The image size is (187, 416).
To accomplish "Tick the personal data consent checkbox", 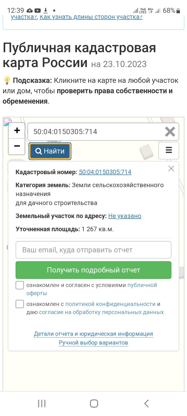I will 20,304.
